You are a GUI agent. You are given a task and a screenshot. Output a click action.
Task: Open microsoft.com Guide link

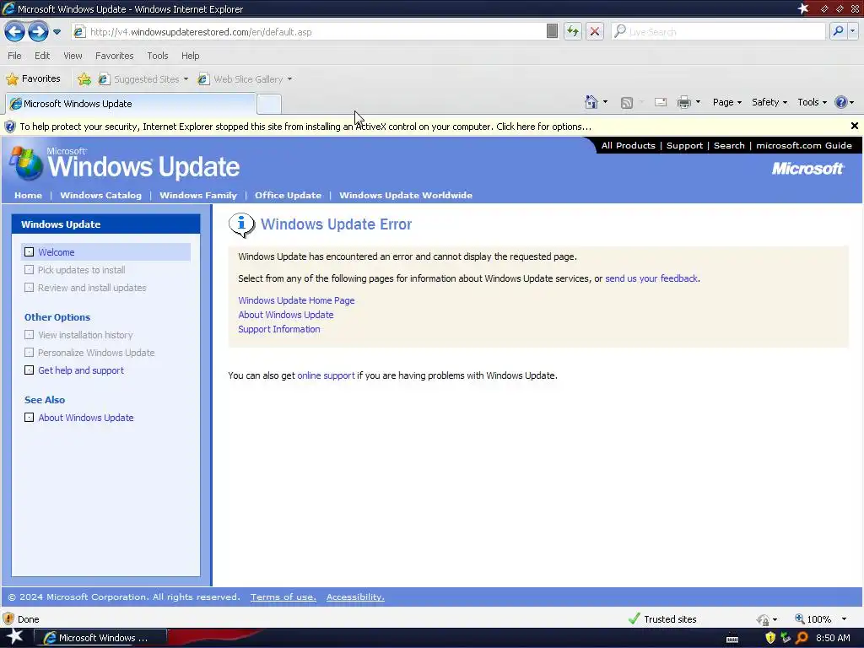click(x=804, y=145)
